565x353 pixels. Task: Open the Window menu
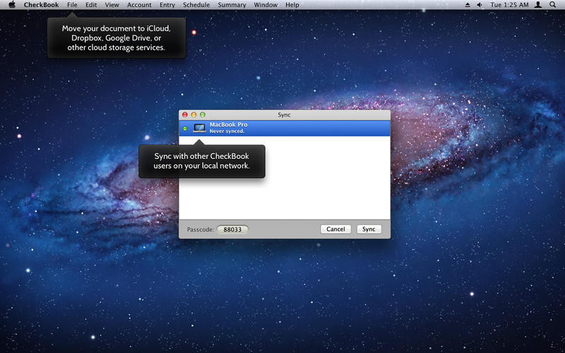pyautogui.click(x=266, y=5)
